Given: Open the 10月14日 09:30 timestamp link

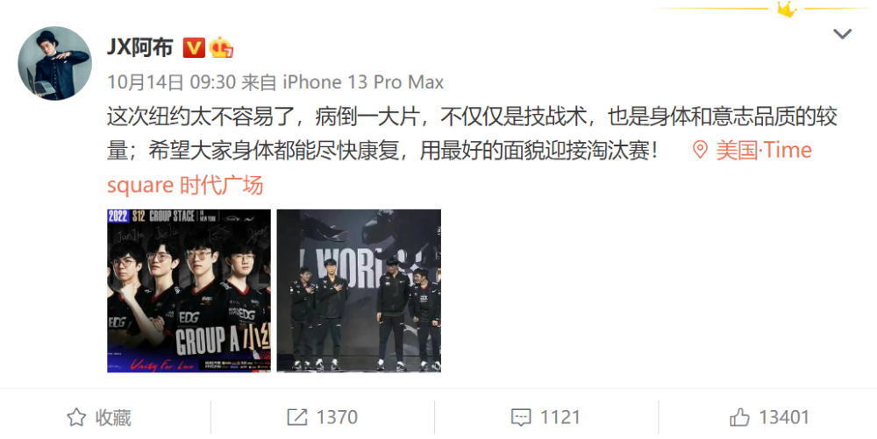Looking at the screenshot, I should [171, 82].
